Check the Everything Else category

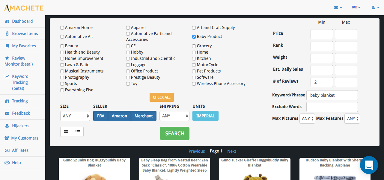pos(62,90)
